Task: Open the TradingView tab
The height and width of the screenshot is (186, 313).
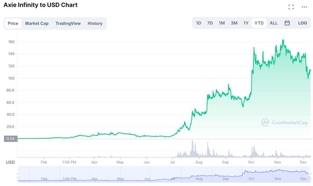Action: coord(68,23)
